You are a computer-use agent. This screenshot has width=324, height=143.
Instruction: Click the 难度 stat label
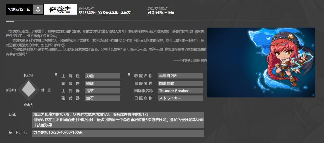pos(46,90)
